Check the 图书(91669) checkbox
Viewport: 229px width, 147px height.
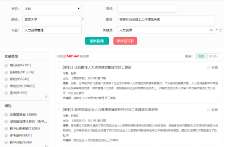tap(6, 93)
